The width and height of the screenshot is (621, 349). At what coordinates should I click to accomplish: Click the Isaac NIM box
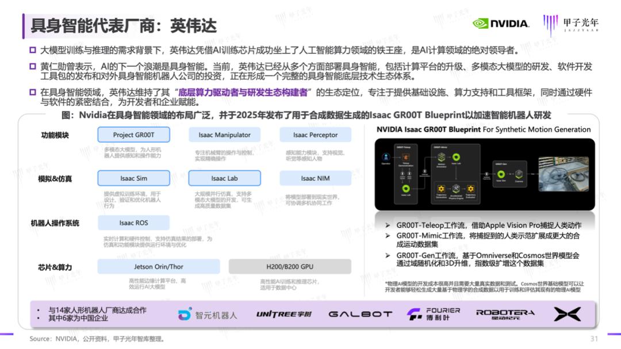315,178
